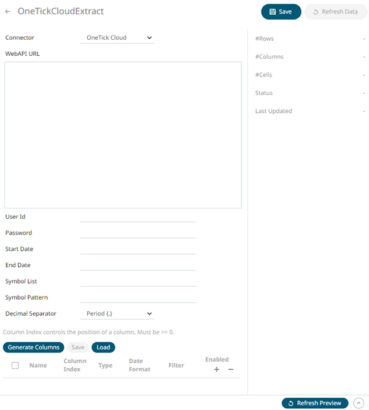Select the Symbol List field
The width and height of the screenshot is (369, 410).
[138, 281]
